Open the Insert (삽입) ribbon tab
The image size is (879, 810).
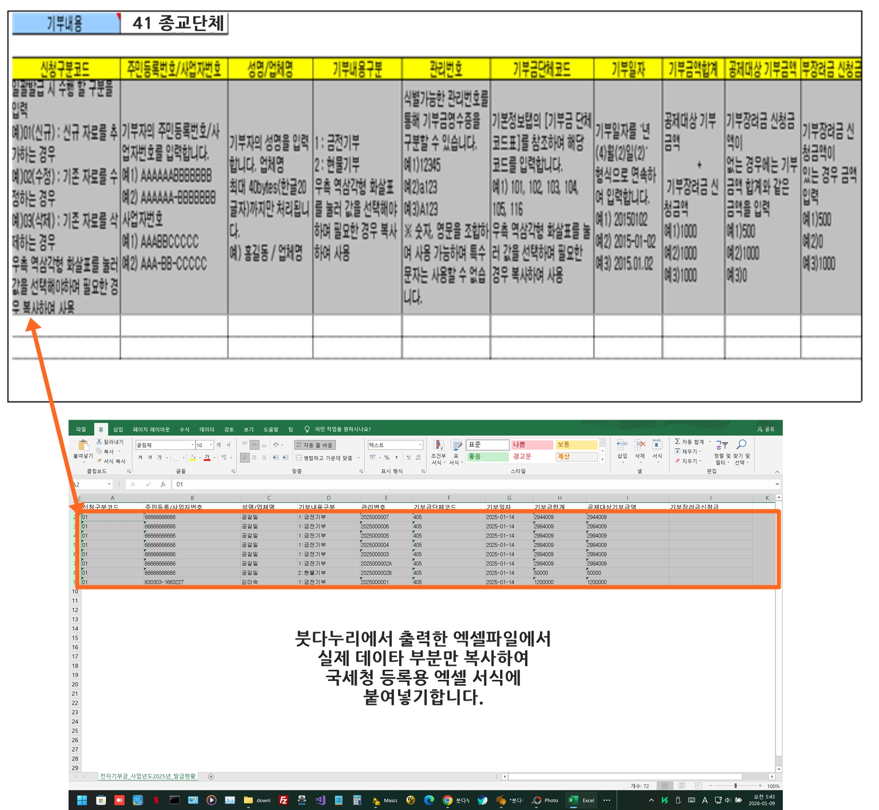pyautogui.click(x=118, y=429)
